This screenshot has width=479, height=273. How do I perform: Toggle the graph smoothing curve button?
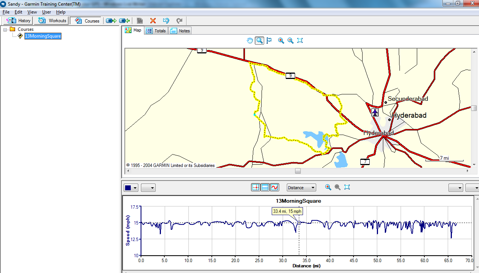pos(274,187)
